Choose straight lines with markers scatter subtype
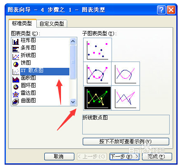The width and height of the screenshot is (183, 165). [97, 98]
